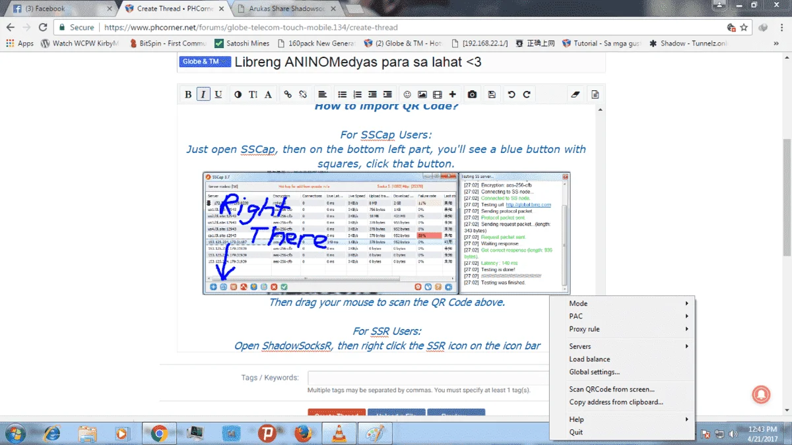Click the save draft floppy icon

click(492, 94)
